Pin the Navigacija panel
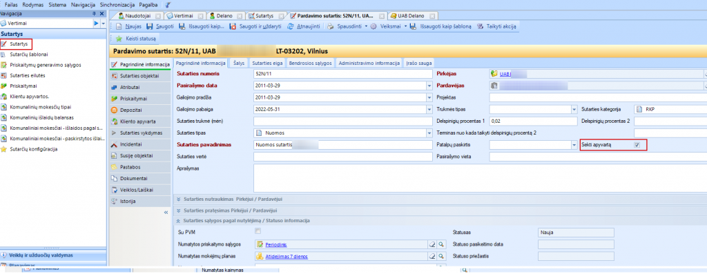 [x=94, y=14]
